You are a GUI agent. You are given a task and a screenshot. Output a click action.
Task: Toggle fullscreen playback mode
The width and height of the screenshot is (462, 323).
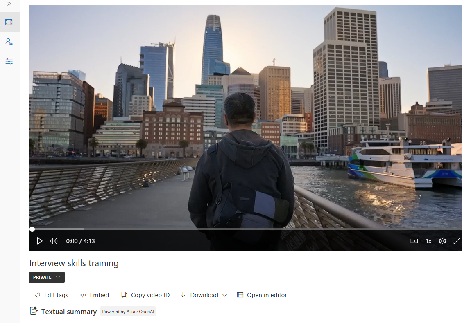457,241
